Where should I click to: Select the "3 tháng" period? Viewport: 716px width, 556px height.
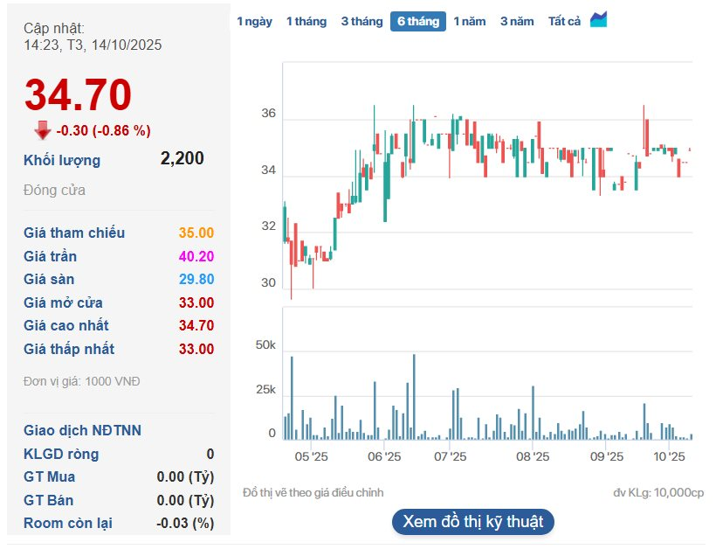click(x=361, y=20)
